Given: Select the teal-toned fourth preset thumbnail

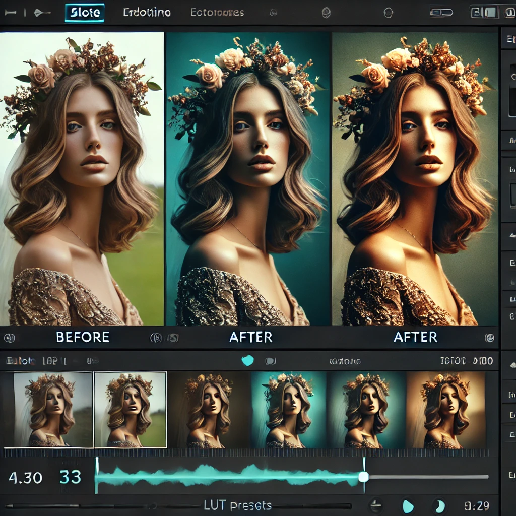Looking at the screenshot, I should tap(289, 410).
